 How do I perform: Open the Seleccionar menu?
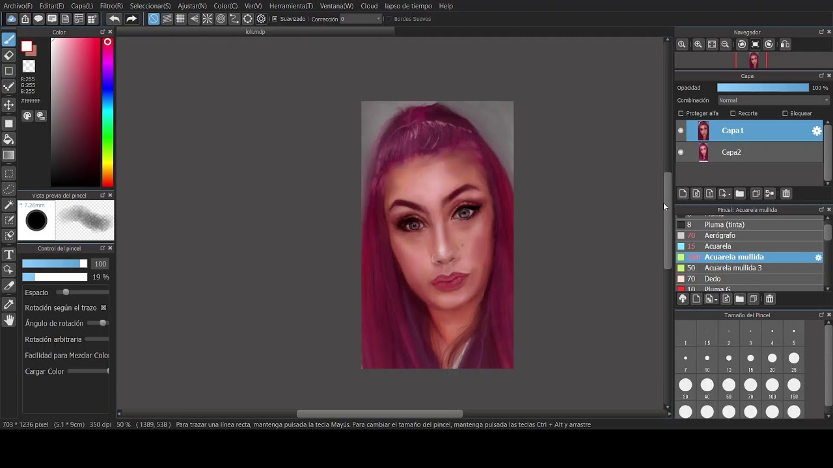pyautogui.click(x=150, y=6)
